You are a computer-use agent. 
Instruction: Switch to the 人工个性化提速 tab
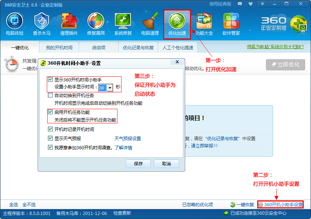[178, 48]
